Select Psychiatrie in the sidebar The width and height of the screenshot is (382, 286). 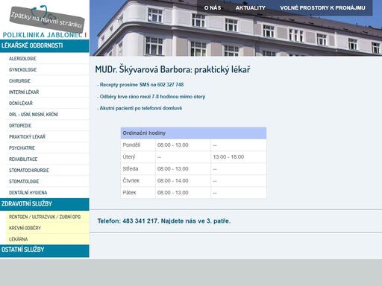pos(22,148)
